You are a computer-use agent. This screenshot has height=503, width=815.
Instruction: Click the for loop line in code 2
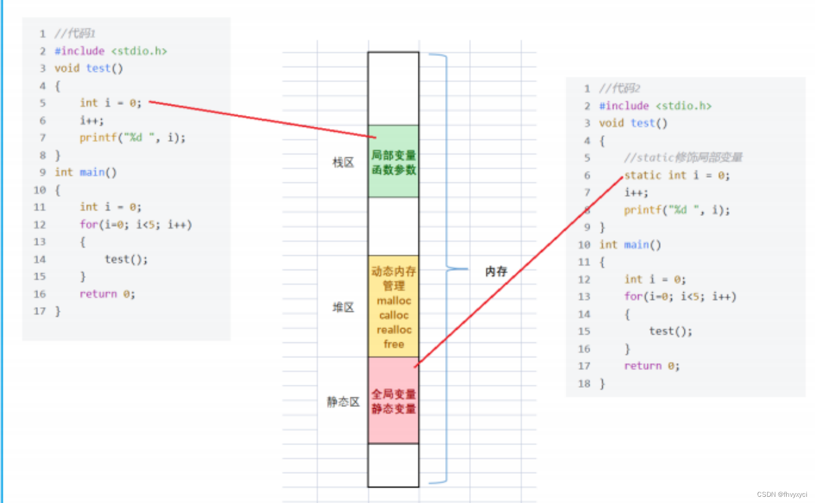point(680,296)
